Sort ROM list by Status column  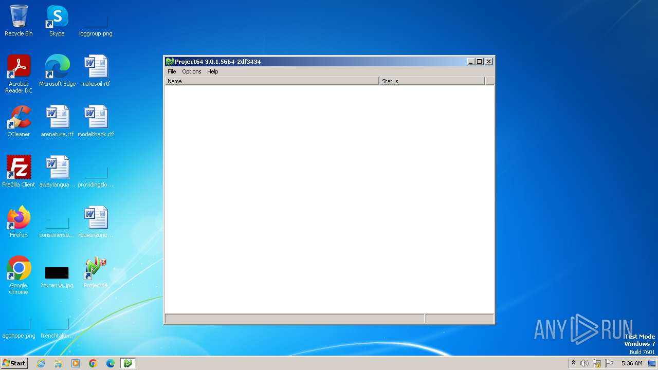tap(432, 81)
